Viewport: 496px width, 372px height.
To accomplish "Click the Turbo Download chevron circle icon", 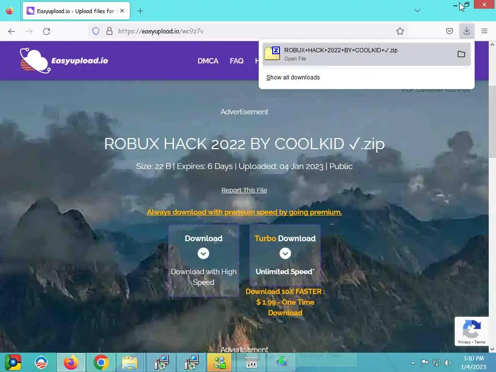I will (285, 253).
